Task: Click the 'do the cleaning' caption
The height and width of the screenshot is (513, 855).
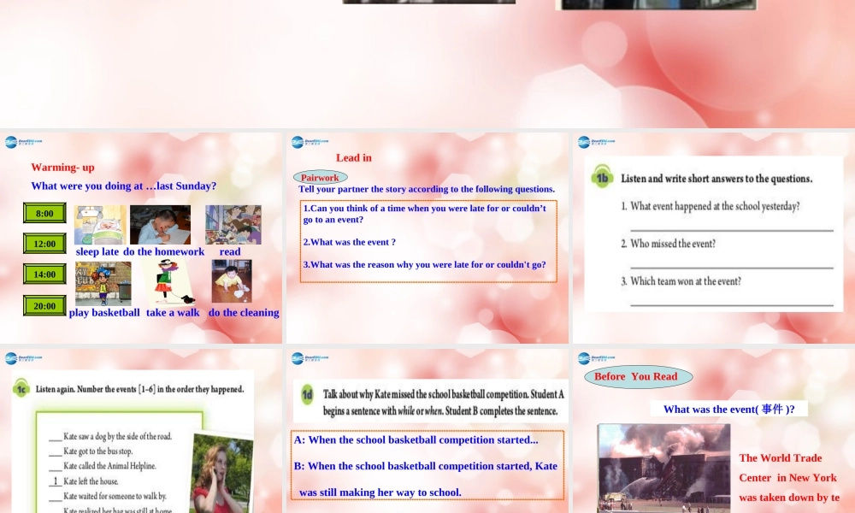Action: pos(244,313)
